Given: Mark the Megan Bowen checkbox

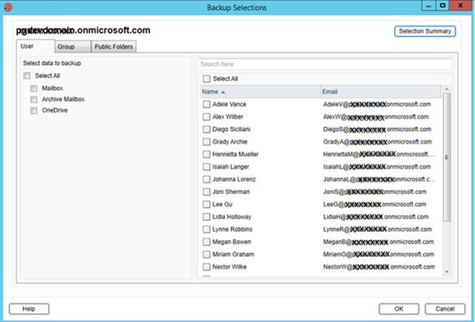Looking at the screenshot, I should 206,242.
